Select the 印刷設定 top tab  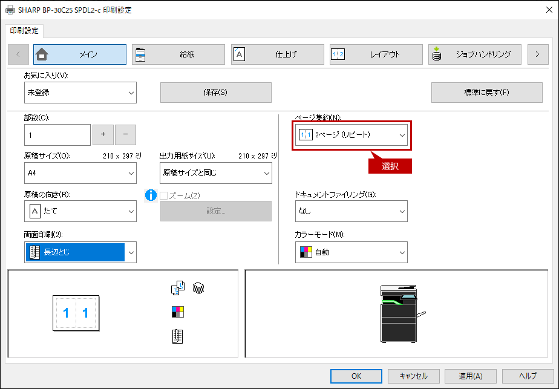(x=24, y=31)
